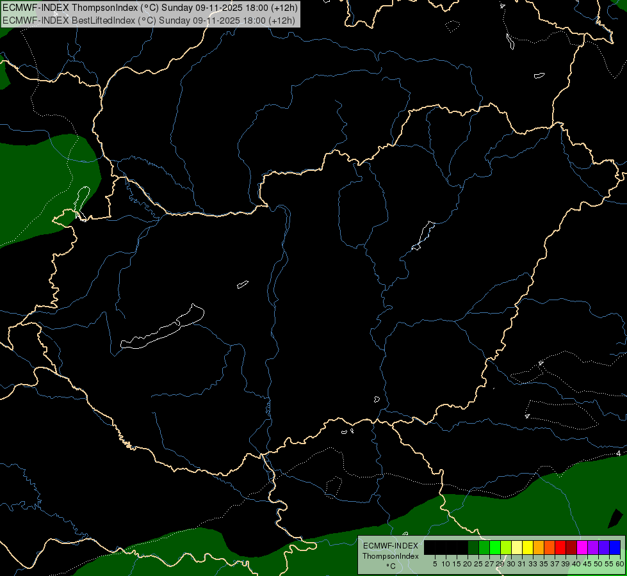Click the legend value 39
The width and height of the screenshot is (627, 576).
(566, 564)
